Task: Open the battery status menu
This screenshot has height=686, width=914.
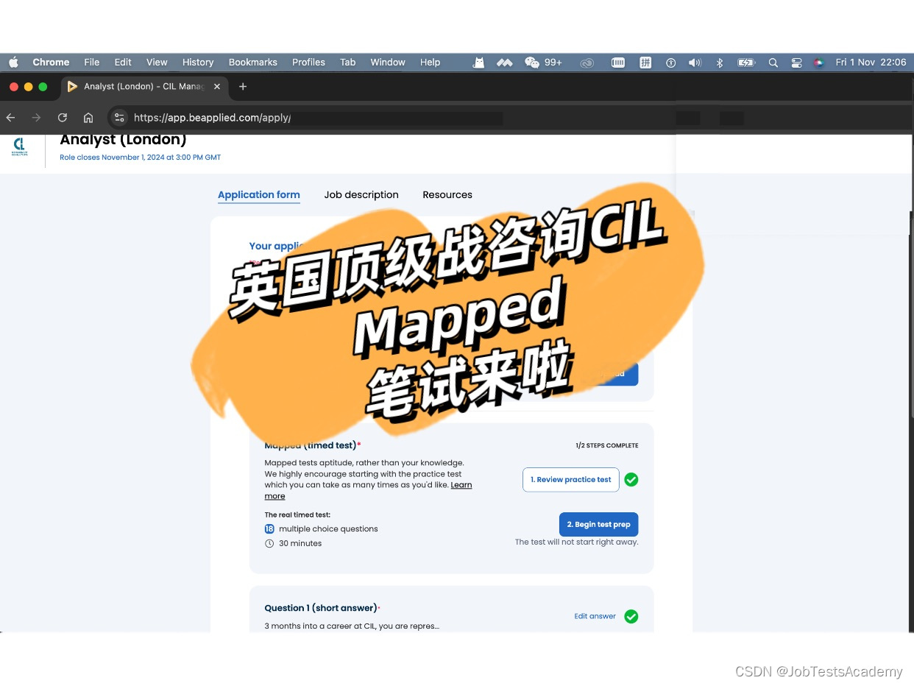Action: [746, 63]
